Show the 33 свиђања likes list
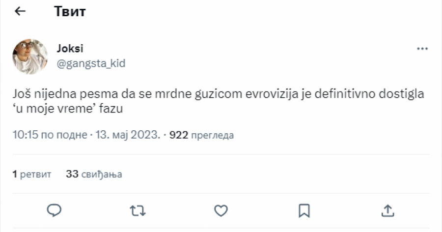Image resolution: width=442 pixels, height=232 pixels. [x=93, y=174]
